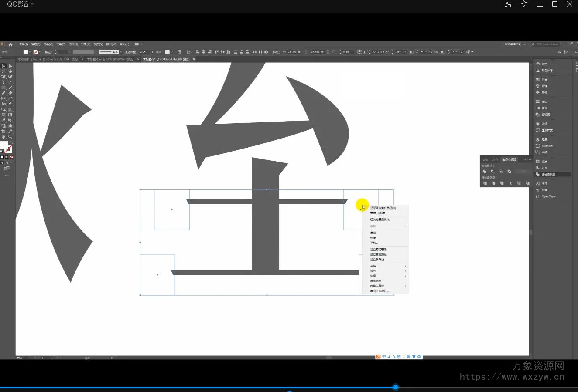The width and height of the screenshot is (578, 392).
Task: Click 建立剪切蒙版 in the context menu
Action: pos(379,250)
